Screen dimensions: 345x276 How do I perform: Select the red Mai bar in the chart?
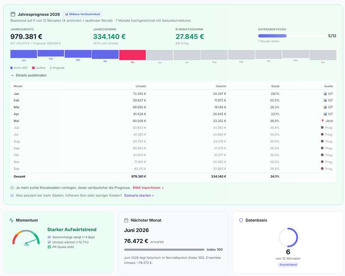(133, 55)
